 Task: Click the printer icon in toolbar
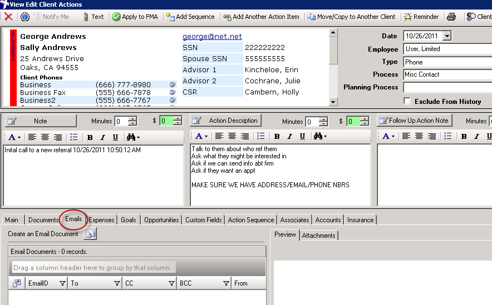451,17
